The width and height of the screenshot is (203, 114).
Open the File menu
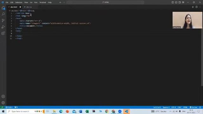(7, 2)
